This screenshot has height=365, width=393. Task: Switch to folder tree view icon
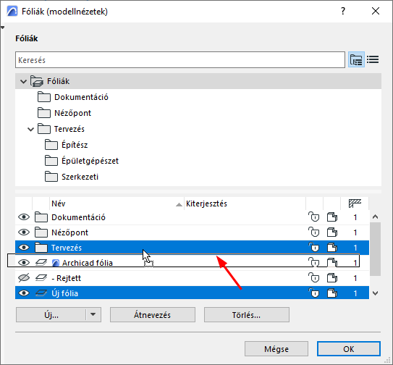[356, 59]
